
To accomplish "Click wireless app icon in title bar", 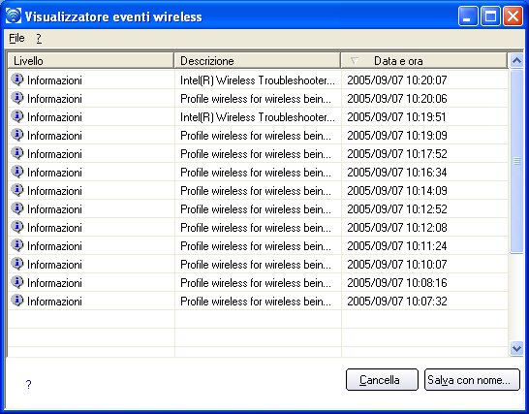I will tap(14, 16).
